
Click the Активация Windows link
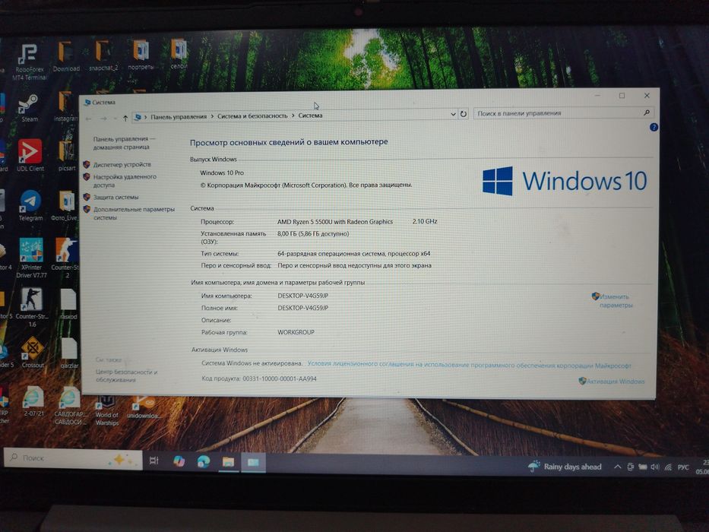pos(616,382)
